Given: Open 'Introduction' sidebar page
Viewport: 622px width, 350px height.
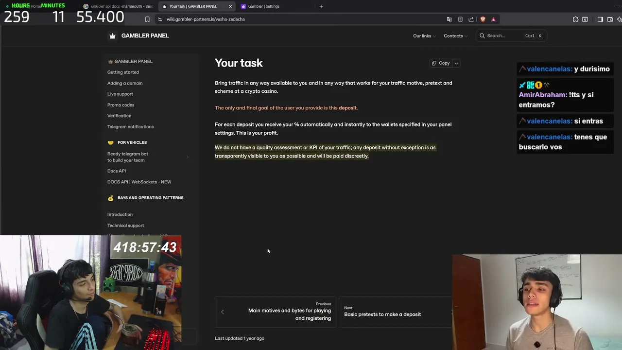Looking at the screenshot, I should [120, 214].
